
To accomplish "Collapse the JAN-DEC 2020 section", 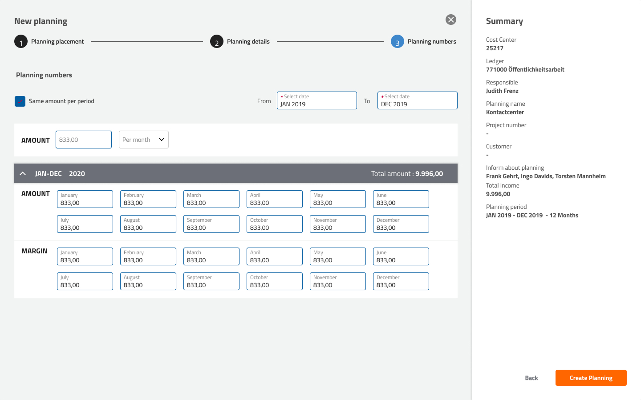I will pyautogui.click(x=23, y=174).
